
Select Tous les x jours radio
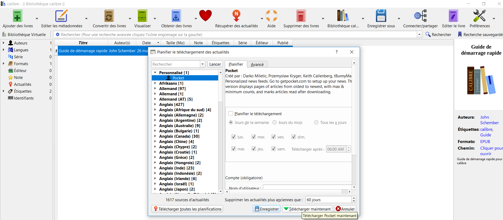[316, 122]
